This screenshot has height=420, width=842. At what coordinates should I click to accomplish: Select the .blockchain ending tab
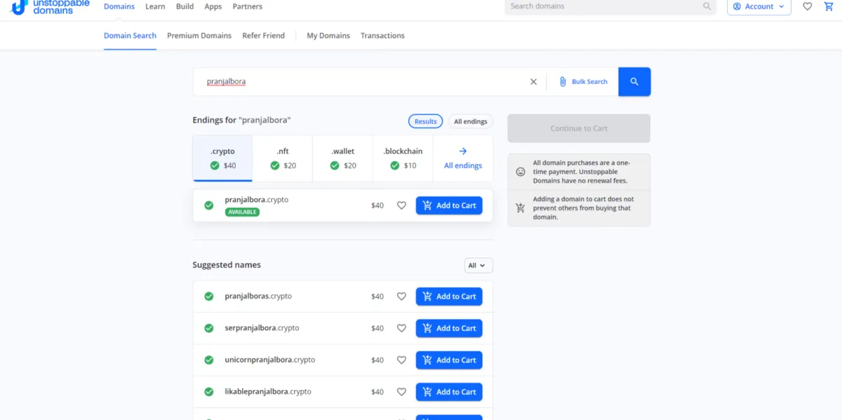(x=403, y=158)
